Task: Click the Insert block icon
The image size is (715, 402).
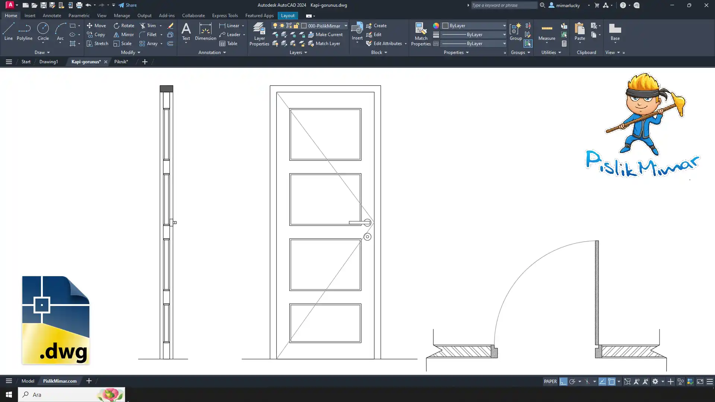Action: [x=357, y=28]
